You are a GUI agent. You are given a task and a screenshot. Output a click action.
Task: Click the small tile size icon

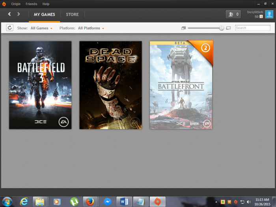pyautogui.click(x=183, y=28)
